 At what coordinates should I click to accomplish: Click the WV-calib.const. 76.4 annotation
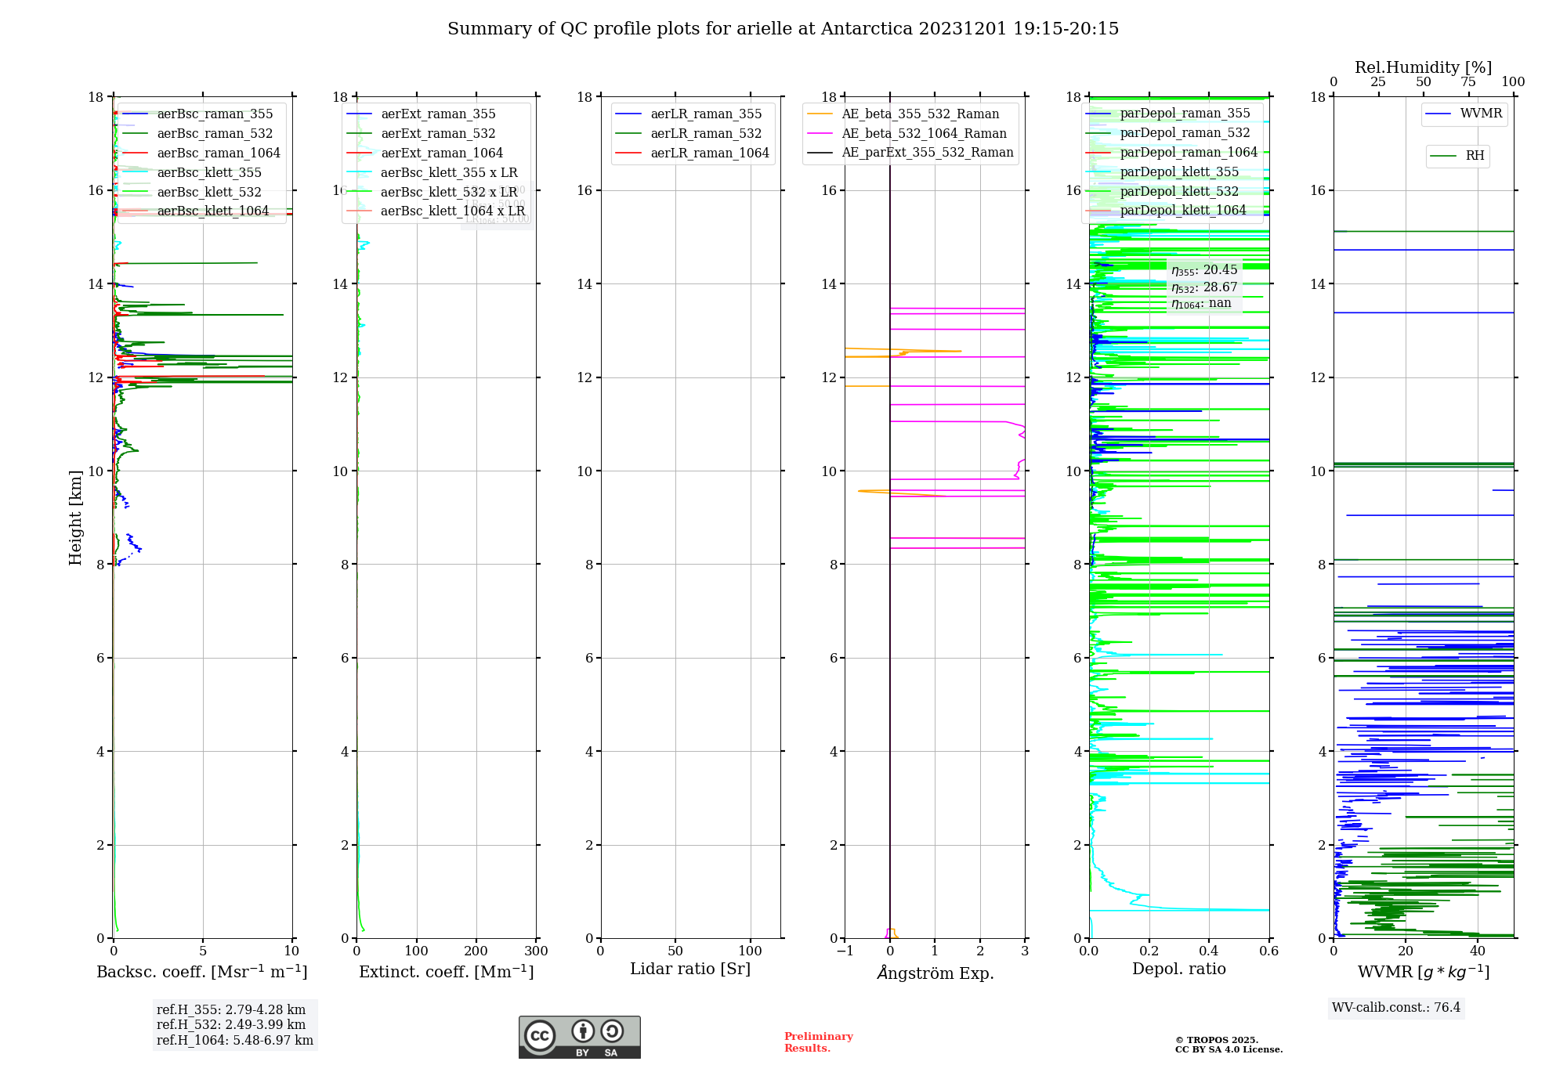[x=1395, y=1008]
